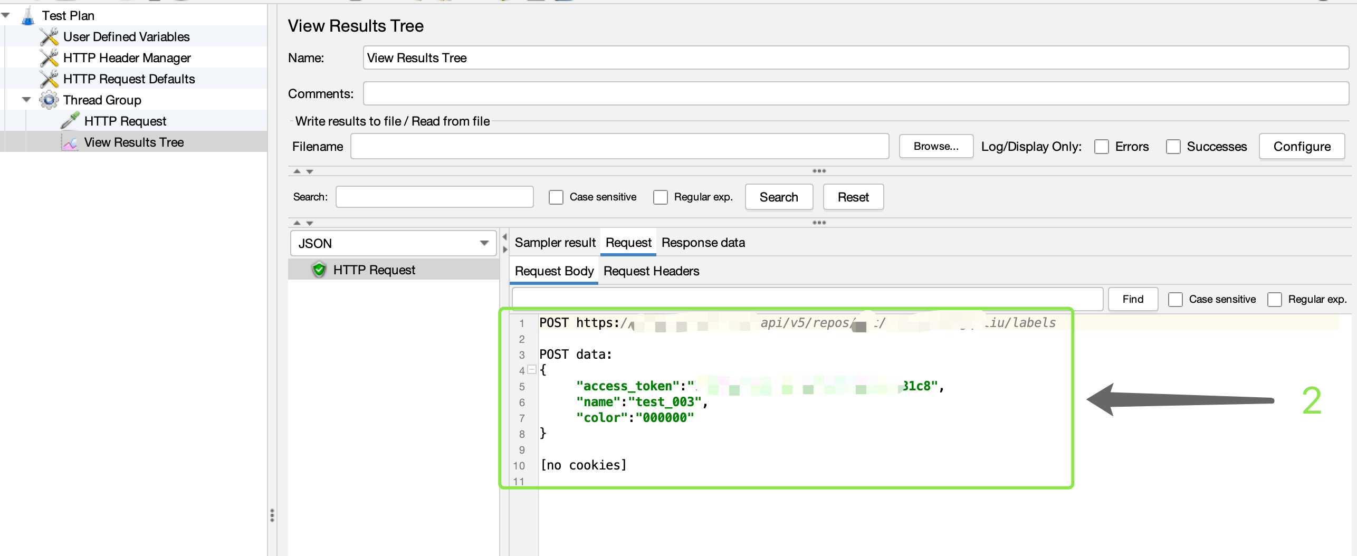Expand the results list with the right arrow
1357x556 pixels.
pyautogui.click(x=505, y=250)
